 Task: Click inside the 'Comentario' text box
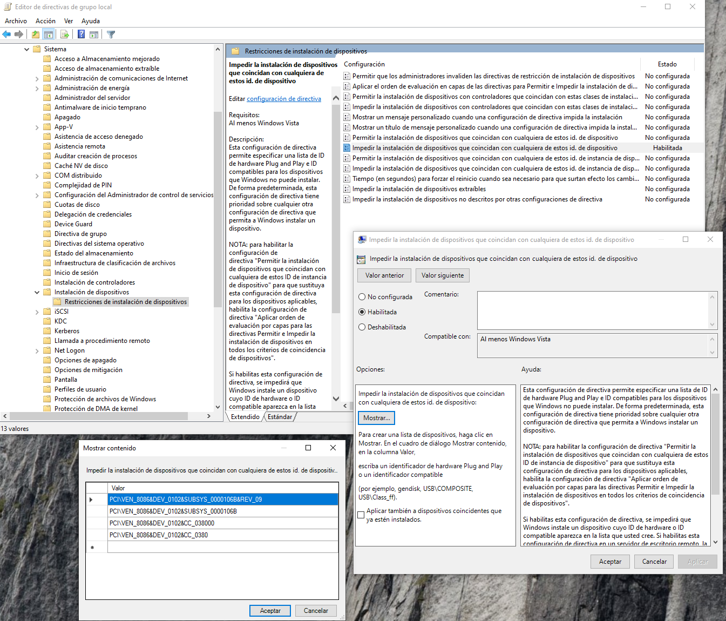592,310
